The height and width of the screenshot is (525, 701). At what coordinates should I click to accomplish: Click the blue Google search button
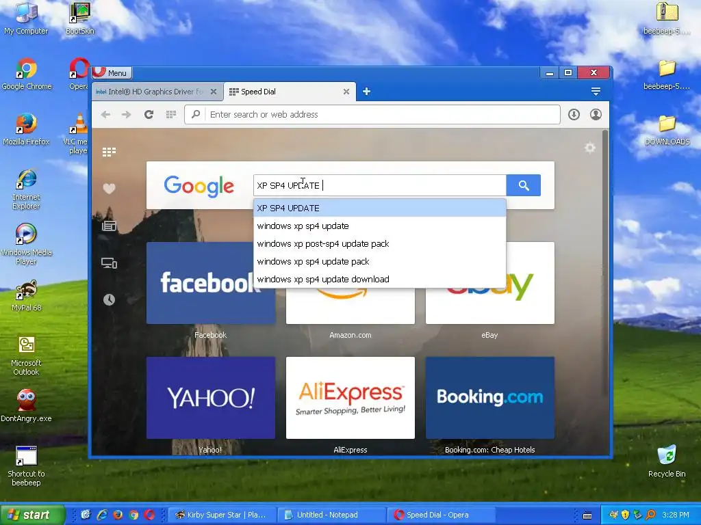pos(524,185)
